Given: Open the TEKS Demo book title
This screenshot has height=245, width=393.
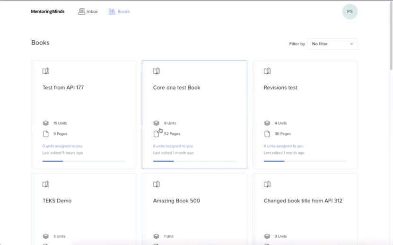Looking at the screenshot, I should tap(57, 201).
